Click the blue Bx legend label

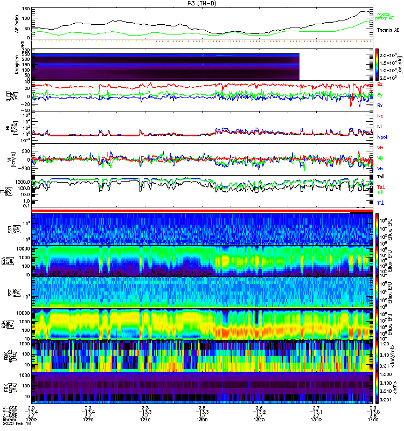pos(380,105)
